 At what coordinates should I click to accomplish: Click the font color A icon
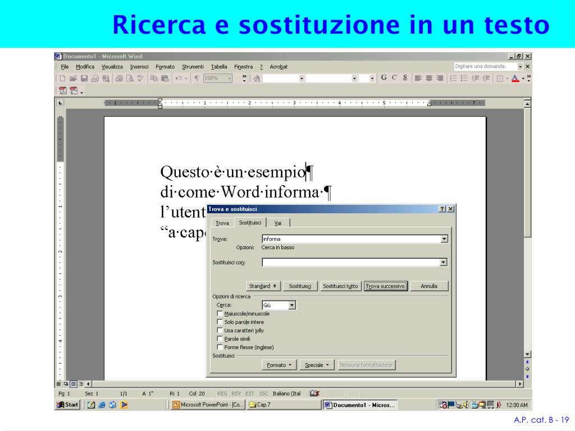(515, 78)
